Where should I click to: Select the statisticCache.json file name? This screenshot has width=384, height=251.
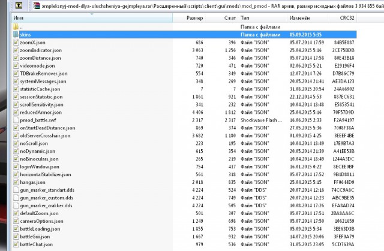40,89
